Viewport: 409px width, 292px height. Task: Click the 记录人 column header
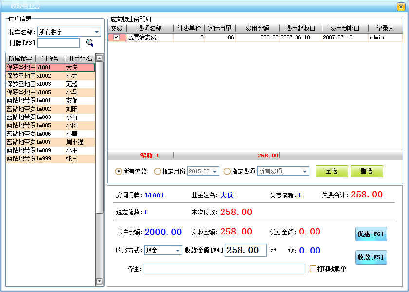click(x=385, y=28)
